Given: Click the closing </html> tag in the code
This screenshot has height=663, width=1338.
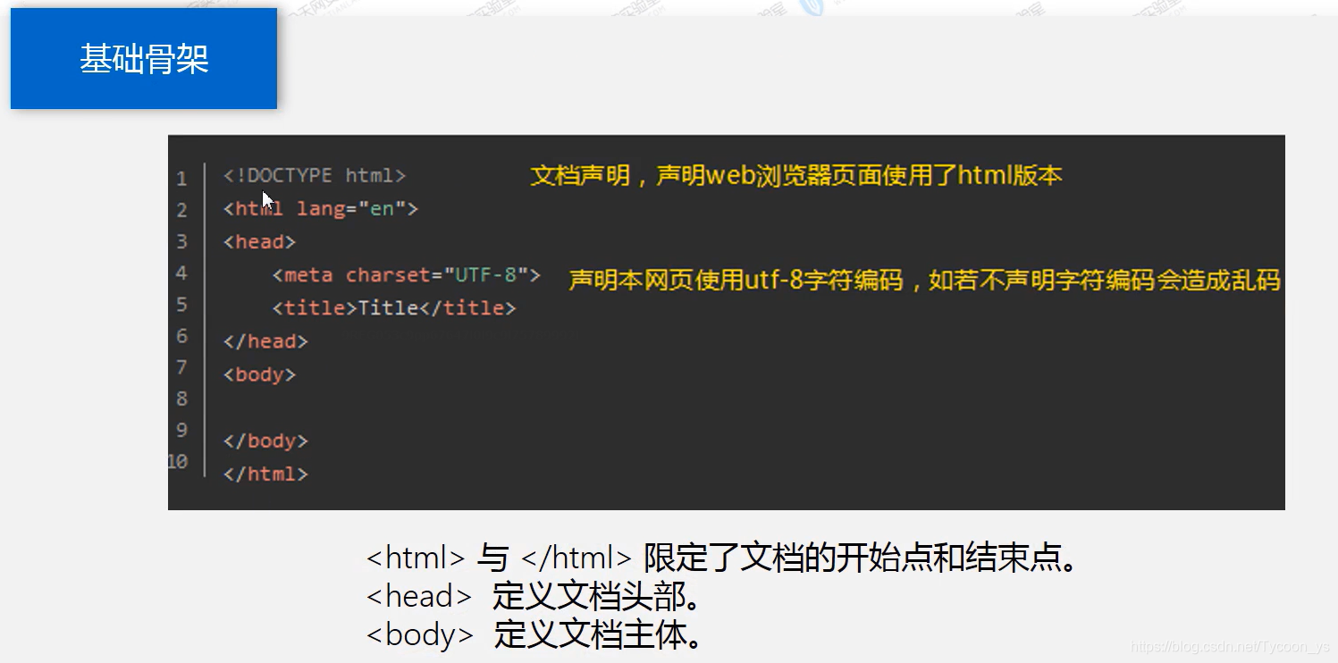Looking at the screenshot, I should pos(265,474).
